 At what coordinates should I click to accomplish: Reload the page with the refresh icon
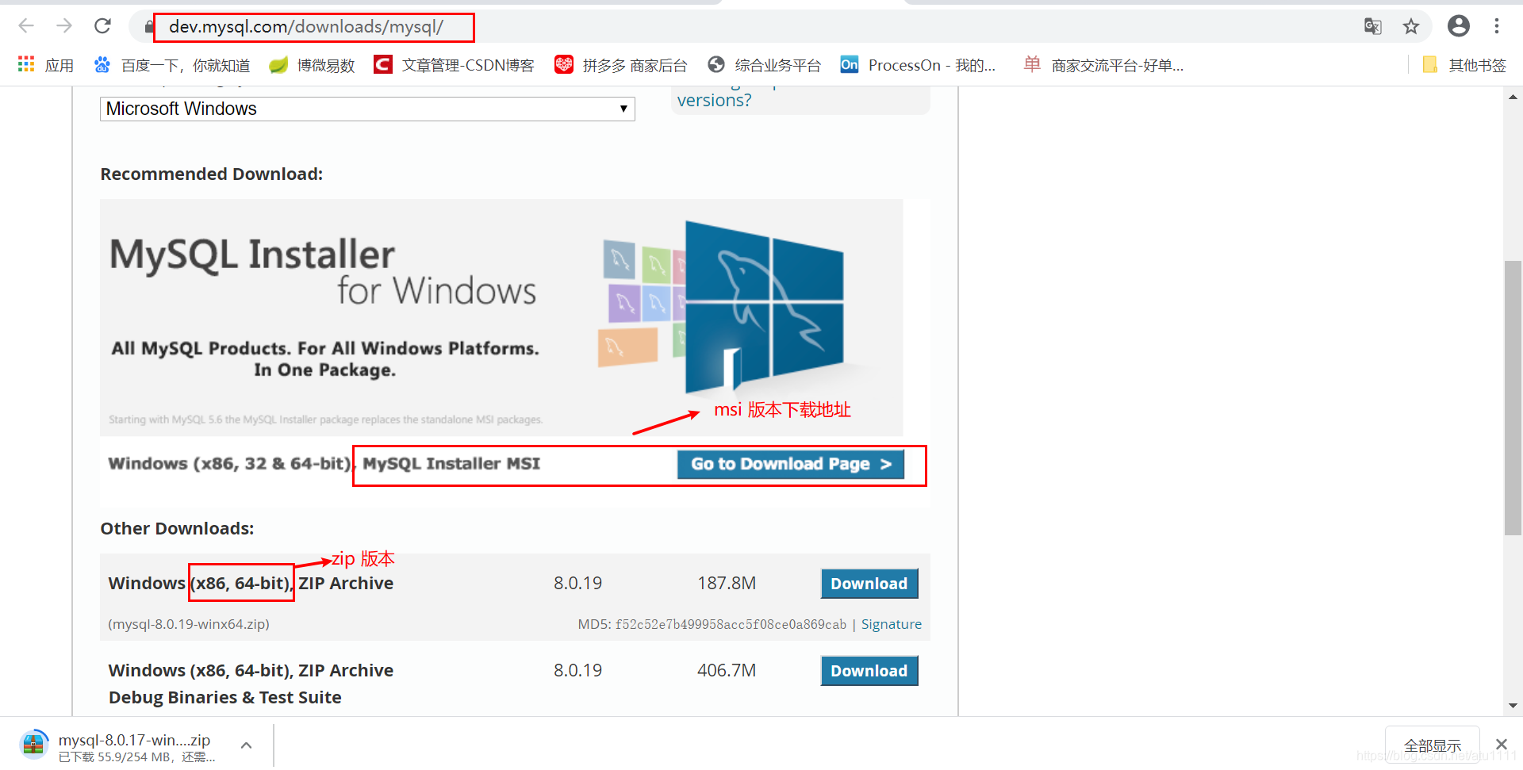tap(102, 26)
